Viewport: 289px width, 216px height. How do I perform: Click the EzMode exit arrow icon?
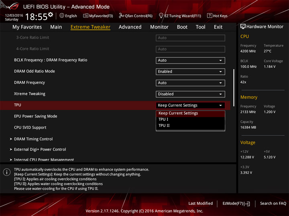click(x=247, y=204)
